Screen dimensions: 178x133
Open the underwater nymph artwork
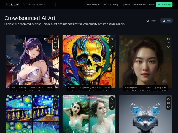pos(89,114)
